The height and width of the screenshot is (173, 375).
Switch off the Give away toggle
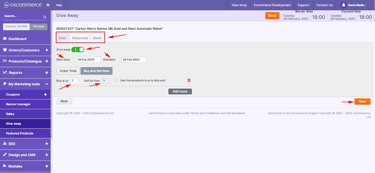click(x=78, y=49)
